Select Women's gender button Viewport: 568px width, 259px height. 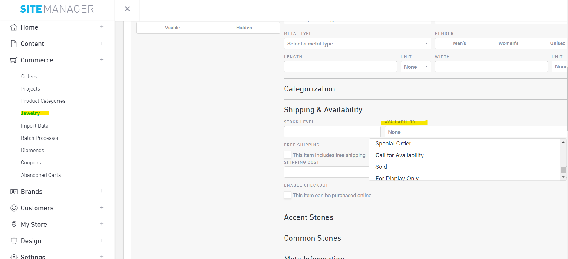tap(508, 43)
